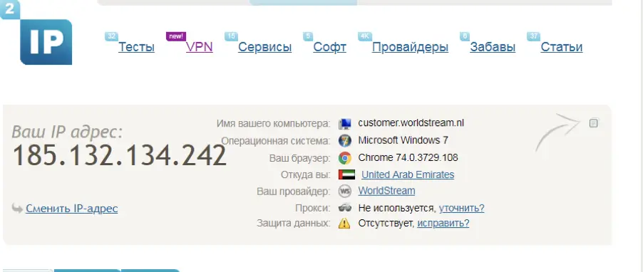Click the copy IP icon near arrow

click(593, 123)
